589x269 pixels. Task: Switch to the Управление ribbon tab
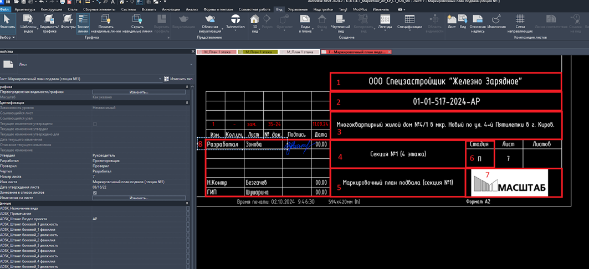click(298, 9)
